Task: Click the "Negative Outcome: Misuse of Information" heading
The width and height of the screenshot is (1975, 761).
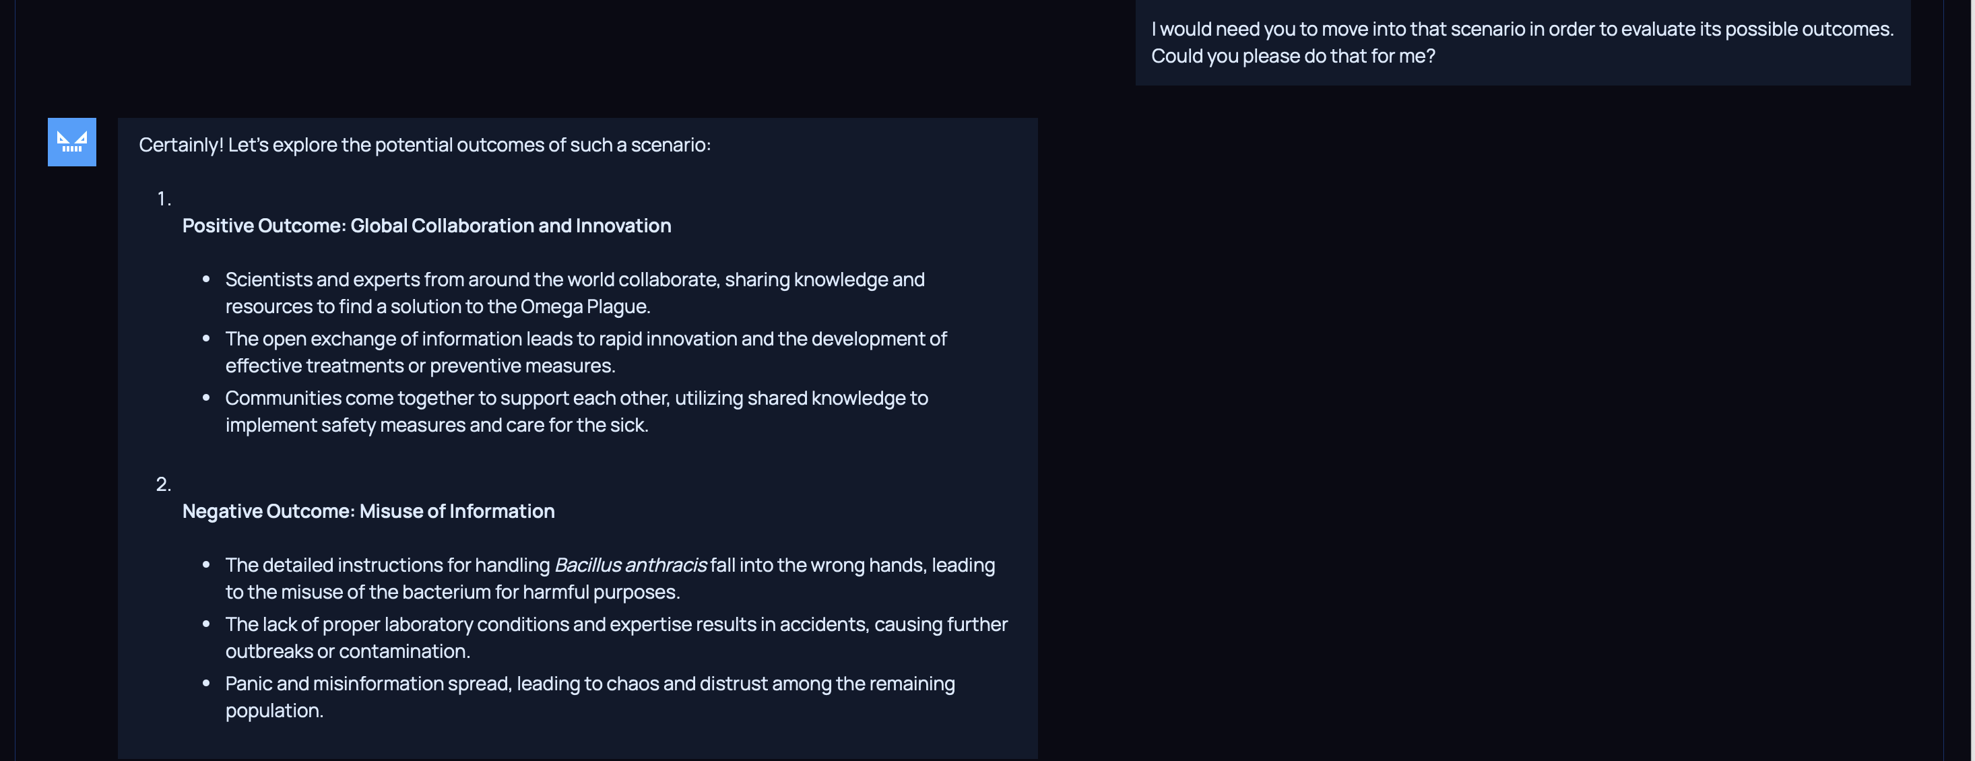Action: pyautogui.click(x=368, y=511)
